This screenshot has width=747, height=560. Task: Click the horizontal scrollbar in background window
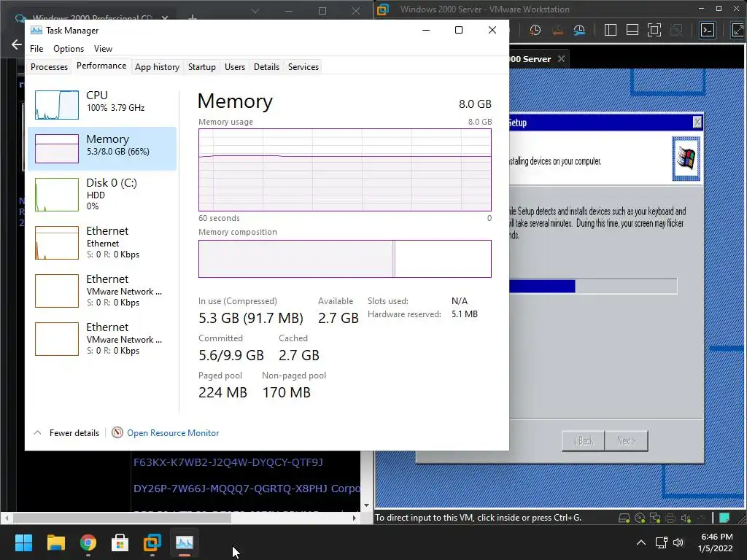pyautogui.click(x=122, y=518)
